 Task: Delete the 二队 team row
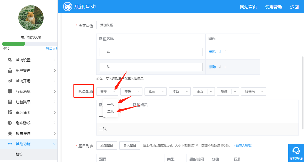point(213,67)
